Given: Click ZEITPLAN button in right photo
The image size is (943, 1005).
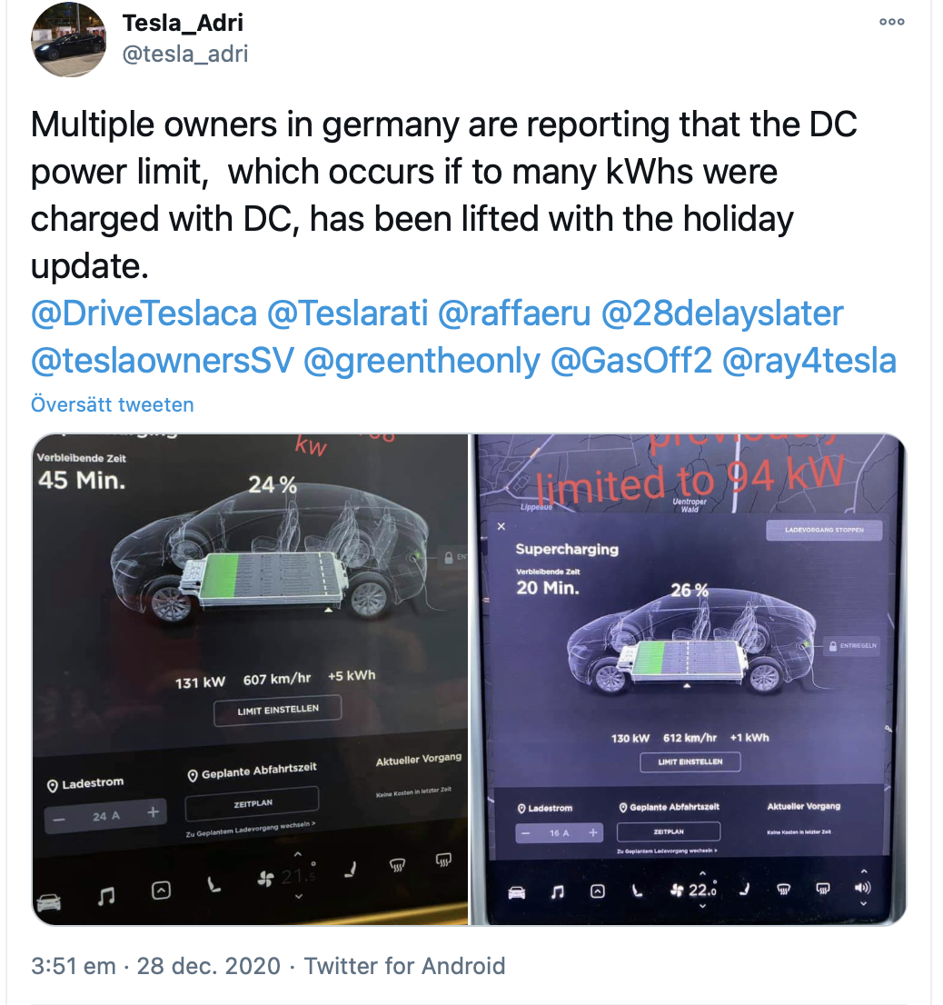Looking at the screenshot, I should [668, 831].
